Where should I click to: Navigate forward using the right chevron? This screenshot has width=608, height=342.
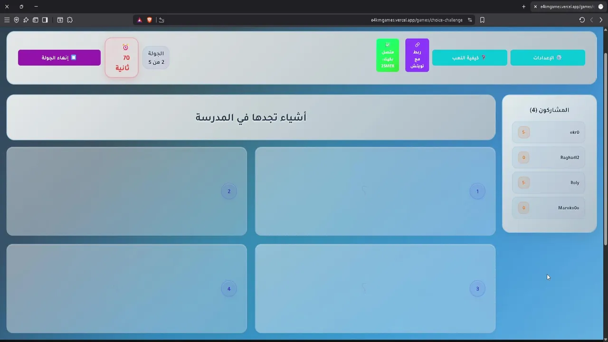[601, 20]
